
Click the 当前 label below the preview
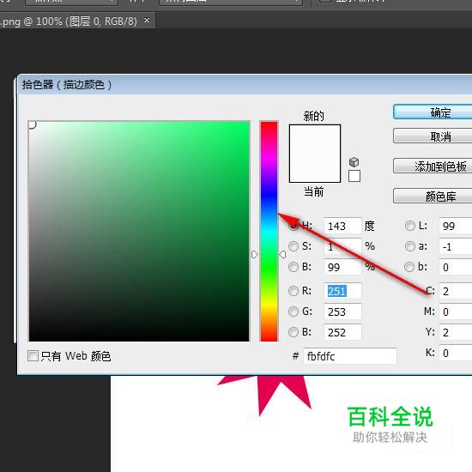point(313,191)
